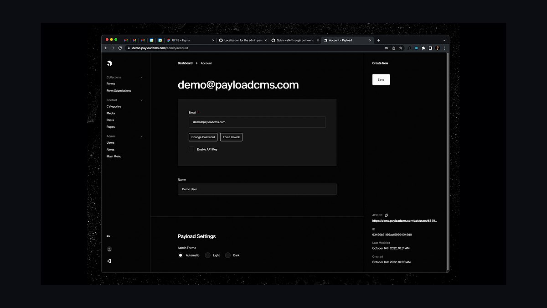Collapse the Collections group chevron
This screenshot has width=547, height=308.
[x=141, y=77]
